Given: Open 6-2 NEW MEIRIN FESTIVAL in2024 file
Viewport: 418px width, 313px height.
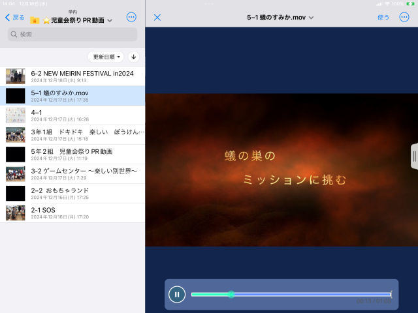Looking at the screenshot, I should [72, 76].
